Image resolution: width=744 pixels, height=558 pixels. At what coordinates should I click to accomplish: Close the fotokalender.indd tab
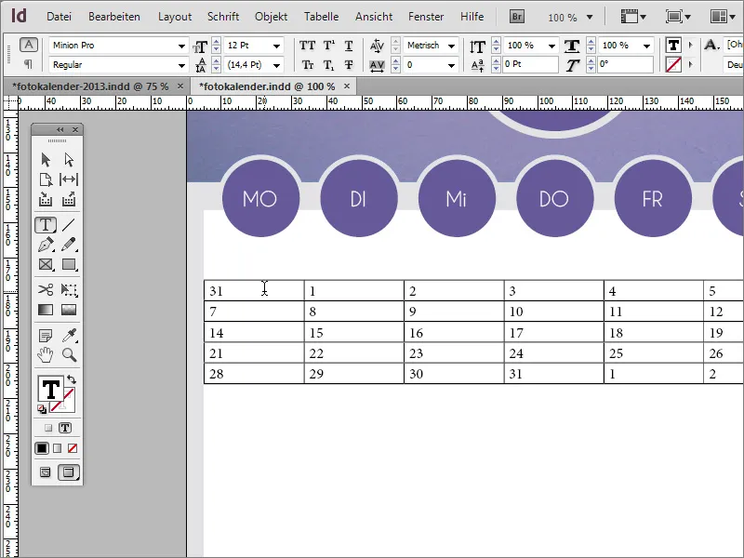(x=347, y=86)
